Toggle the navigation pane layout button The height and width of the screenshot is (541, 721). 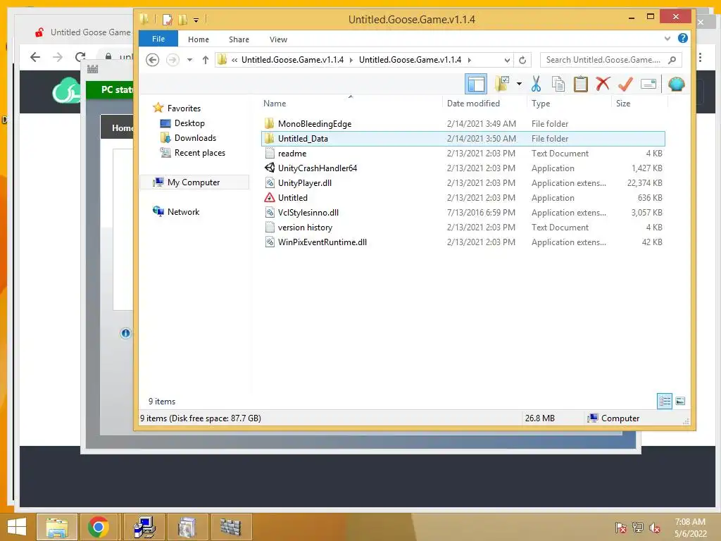click(476, 85)
